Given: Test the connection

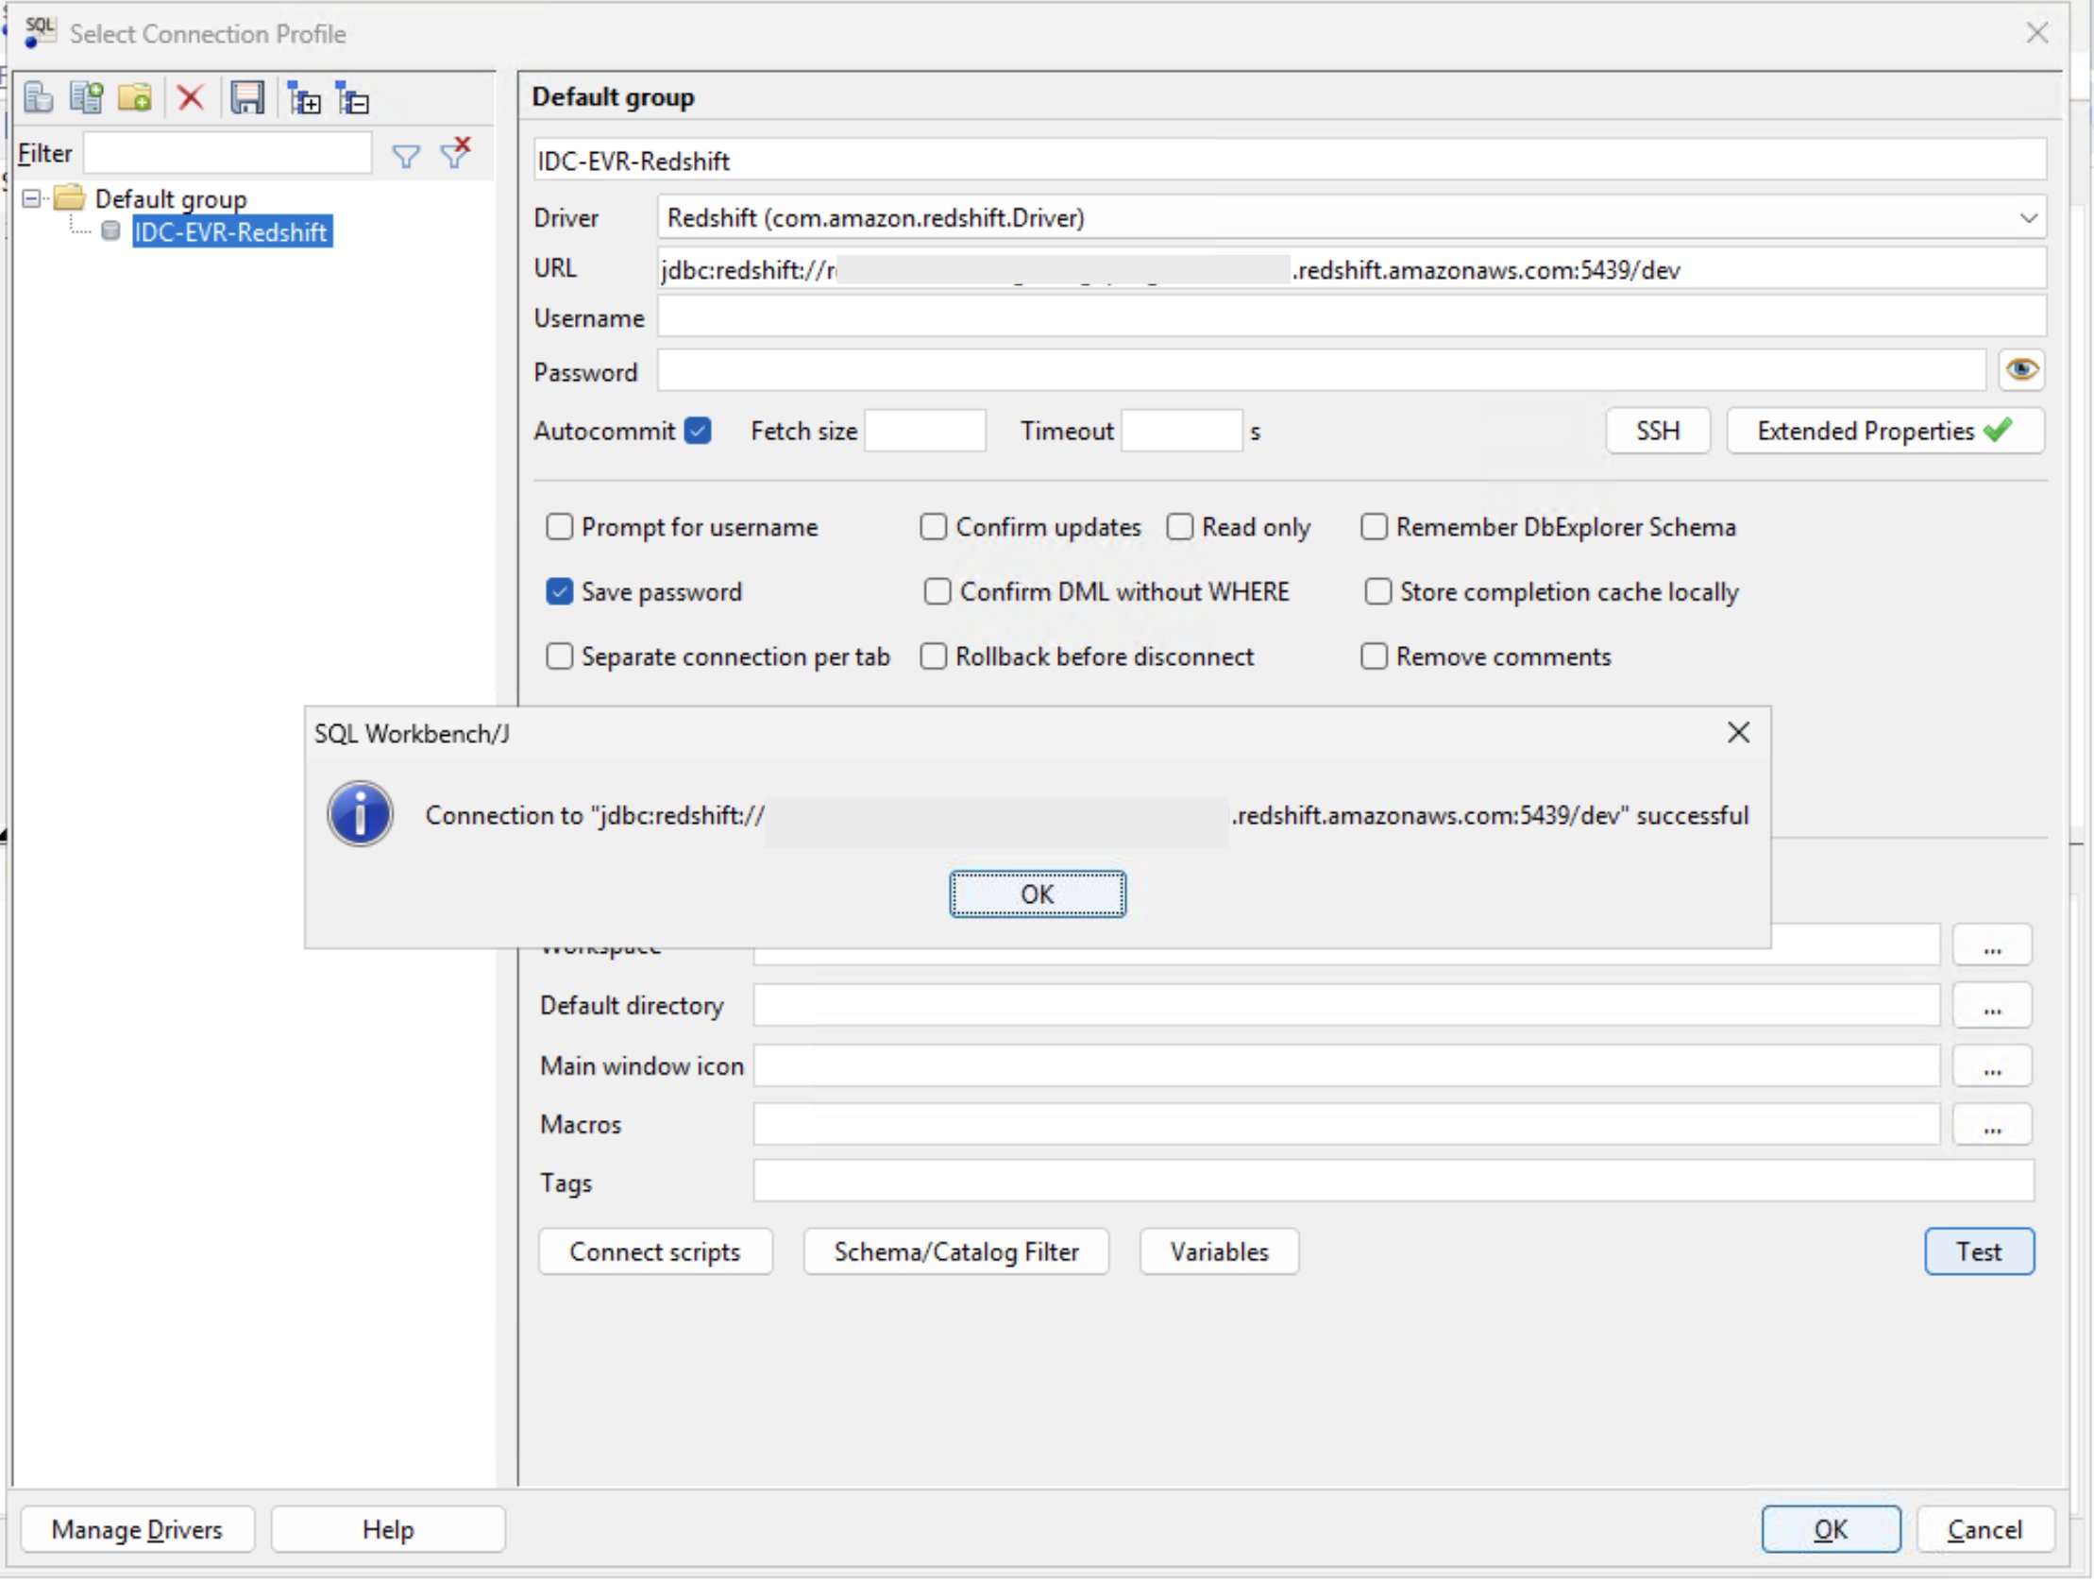Looking at the screenshot, I should point(1980,1252).
